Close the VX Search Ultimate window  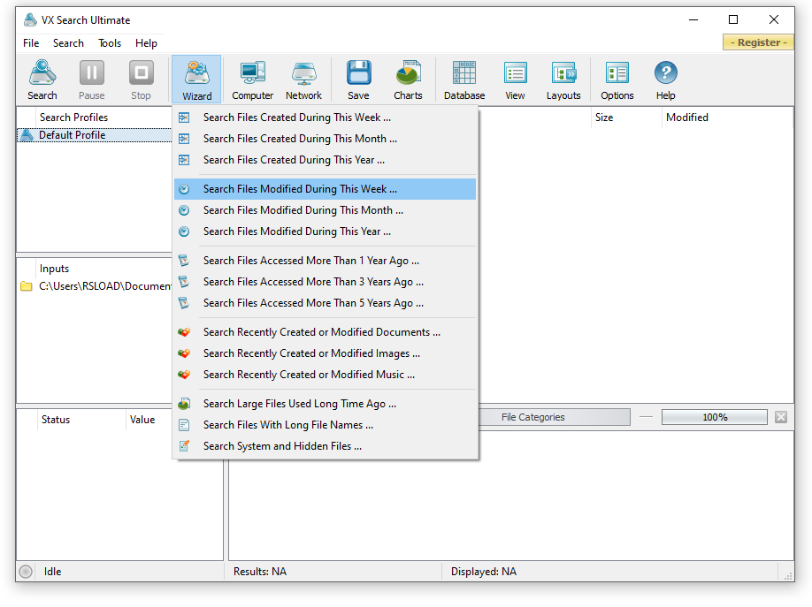(x=773, y=19)
